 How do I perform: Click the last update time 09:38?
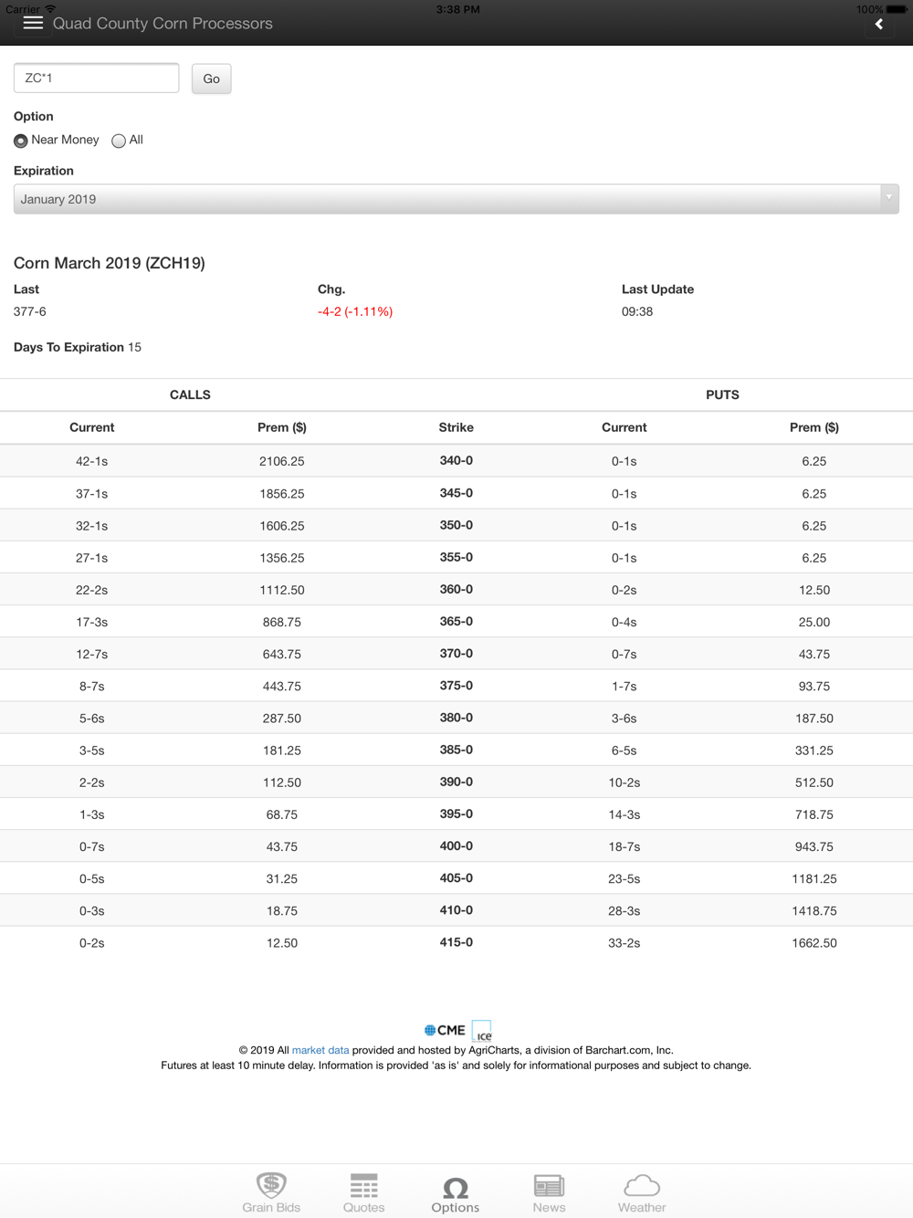click(637, 311)
